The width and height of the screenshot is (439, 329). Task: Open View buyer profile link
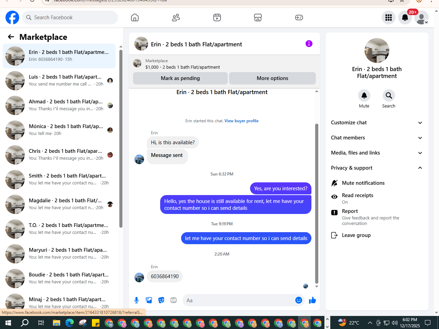point(241,121)
